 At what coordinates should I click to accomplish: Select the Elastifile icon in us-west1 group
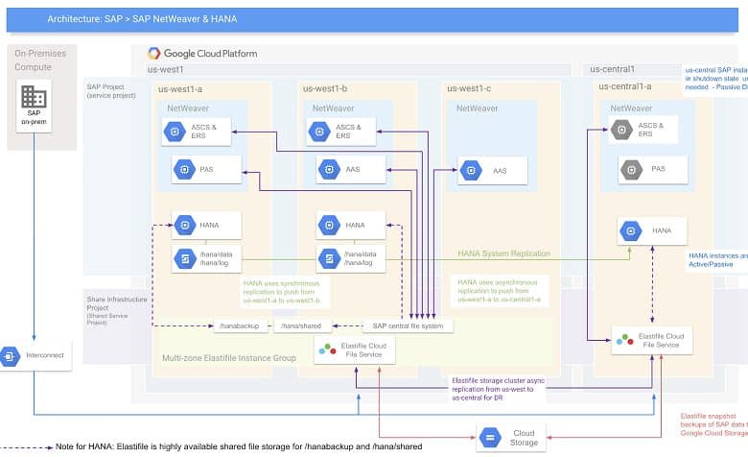point(327,349)
